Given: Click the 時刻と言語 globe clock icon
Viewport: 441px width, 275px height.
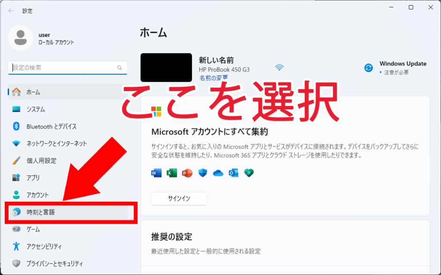Looking at the screenshot, I should (16, 212).
